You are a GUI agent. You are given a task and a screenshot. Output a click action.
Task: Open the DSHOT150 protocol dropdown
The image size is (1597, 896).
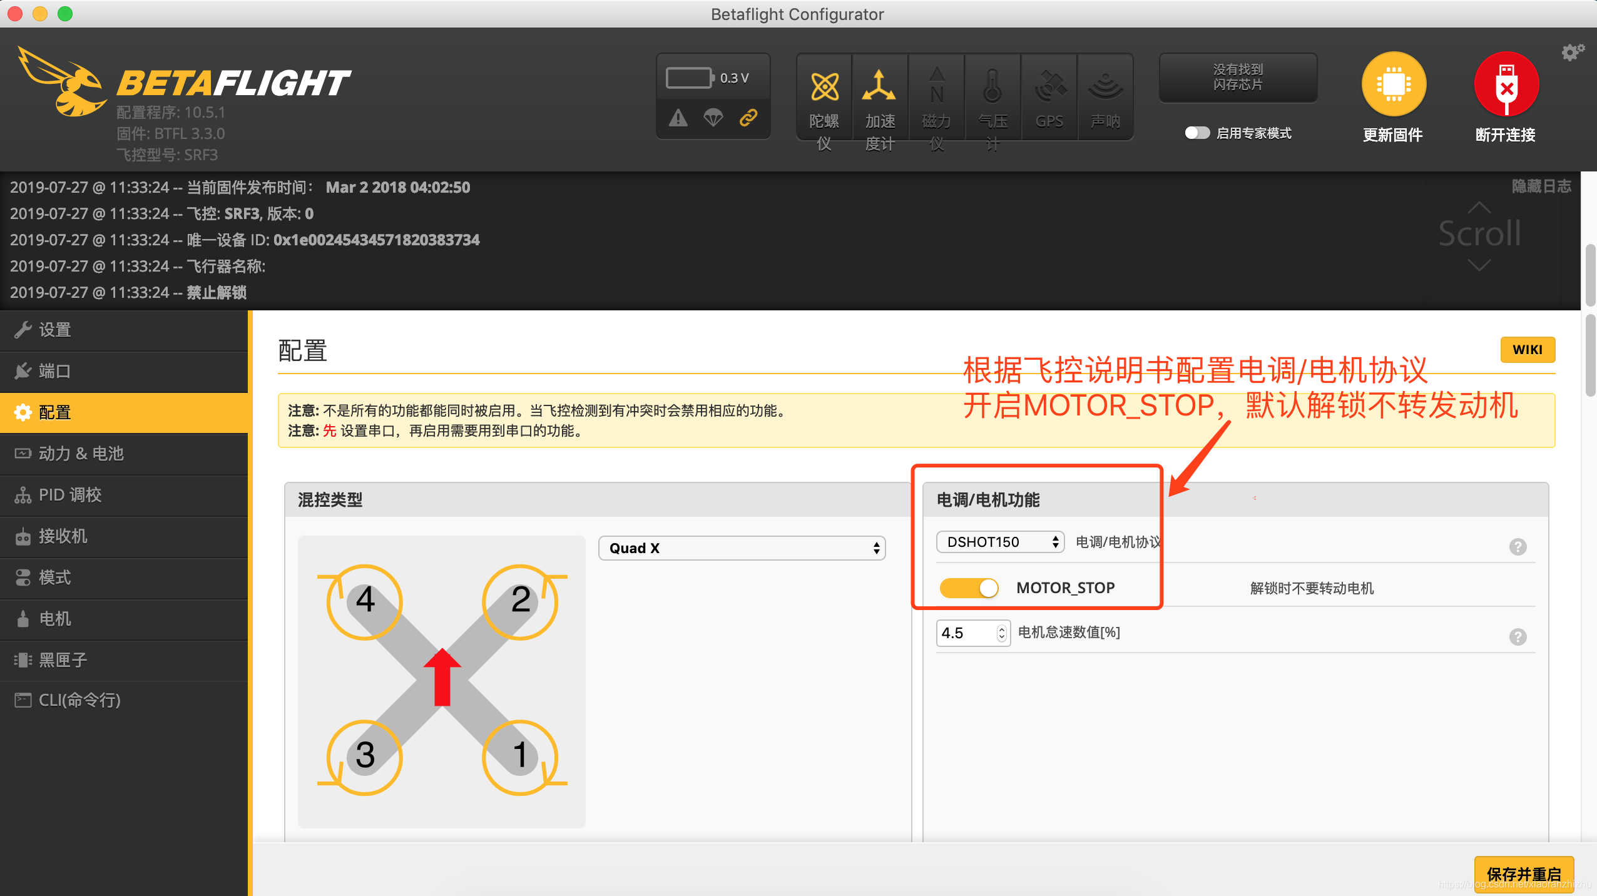pyautogui.click(x=1000, y=542)
